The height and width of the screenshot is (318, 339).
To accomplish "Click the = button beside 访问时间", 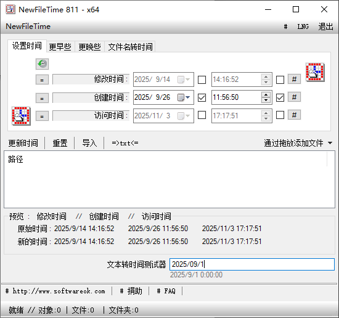I will coord(42,116).
